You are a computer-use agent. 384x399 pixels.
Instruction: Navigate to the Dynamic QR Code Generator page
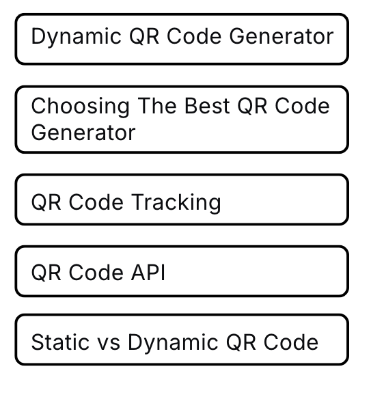[x=182, y=39]
